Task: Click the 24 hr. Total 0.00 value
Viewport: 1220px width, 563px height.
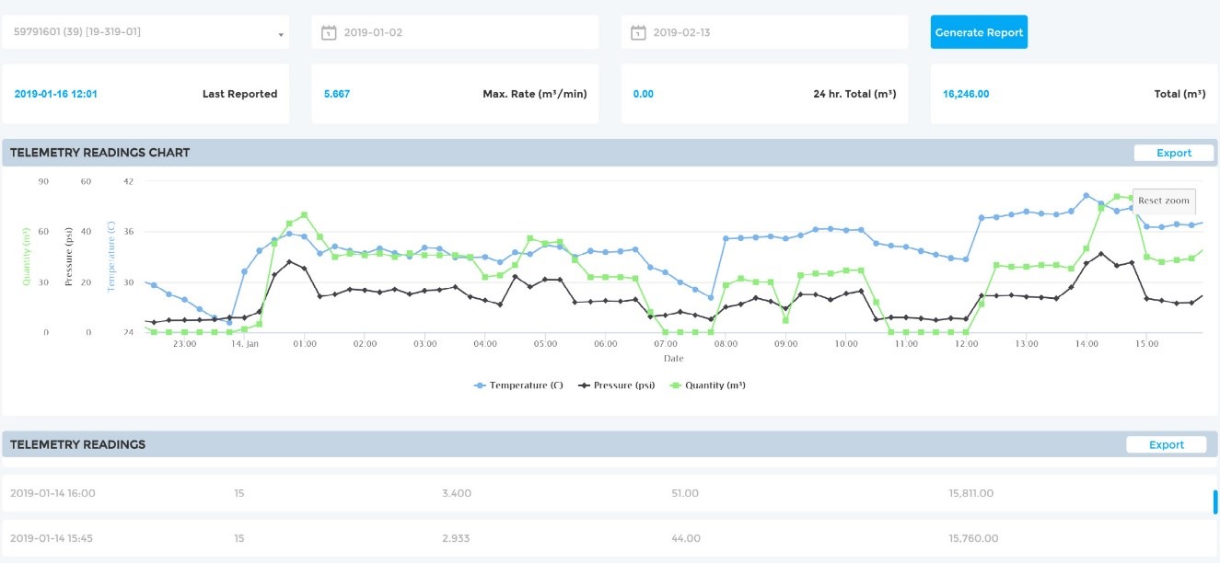Action: point(644,94)
